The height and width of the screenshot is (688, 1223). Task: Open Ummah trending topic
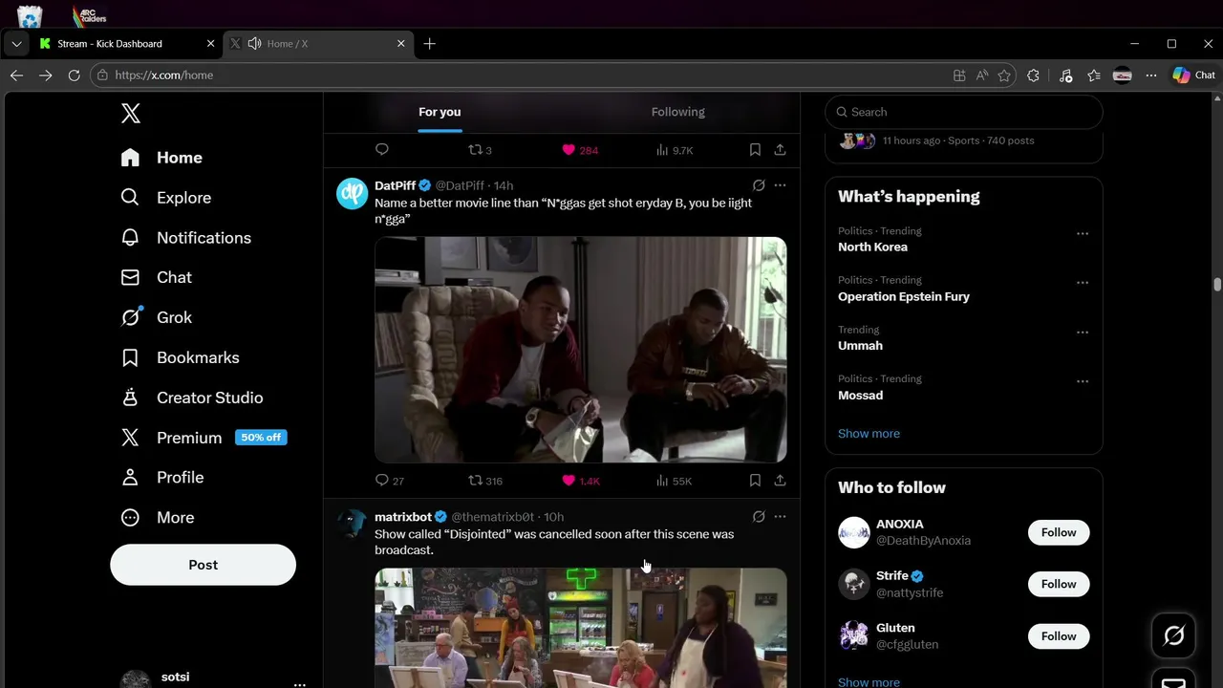coord(860,346)
